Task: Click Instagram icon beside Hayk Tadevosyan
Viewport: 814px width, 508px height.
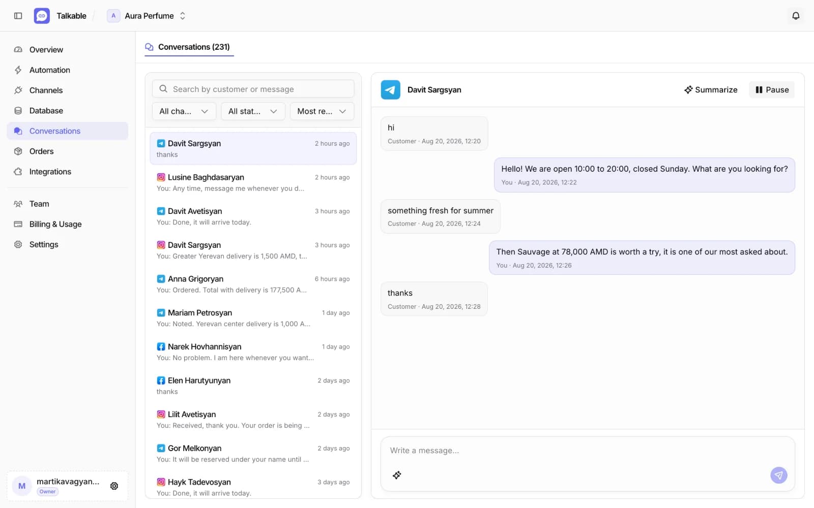Action: tap(161, 482)
